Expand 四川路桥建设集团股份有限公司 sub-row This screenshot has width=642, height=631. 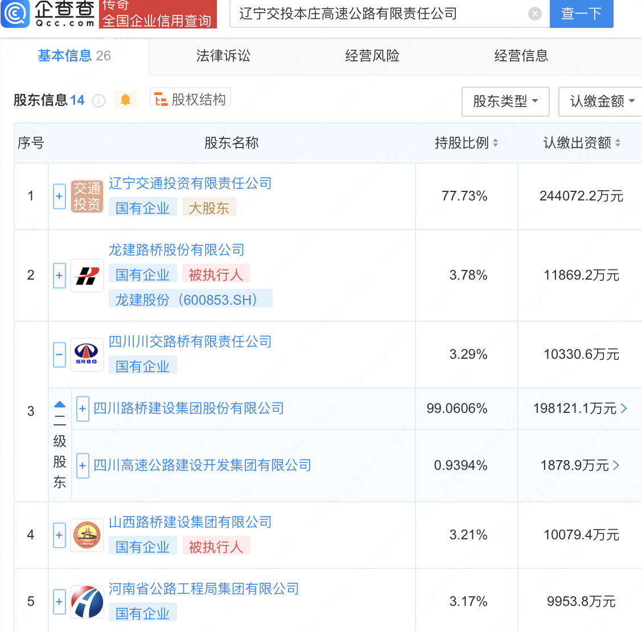pos(83,409)
